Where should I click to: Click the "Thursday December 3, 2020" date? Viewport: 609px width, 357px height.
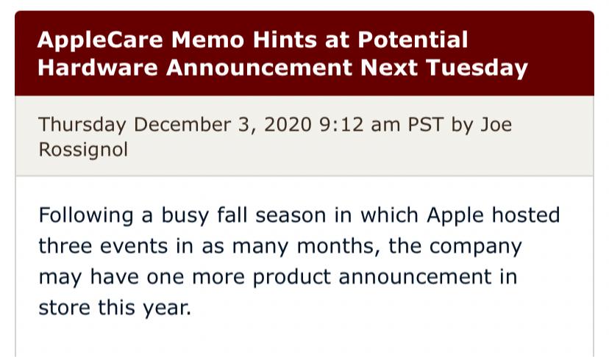coord(175,124)
